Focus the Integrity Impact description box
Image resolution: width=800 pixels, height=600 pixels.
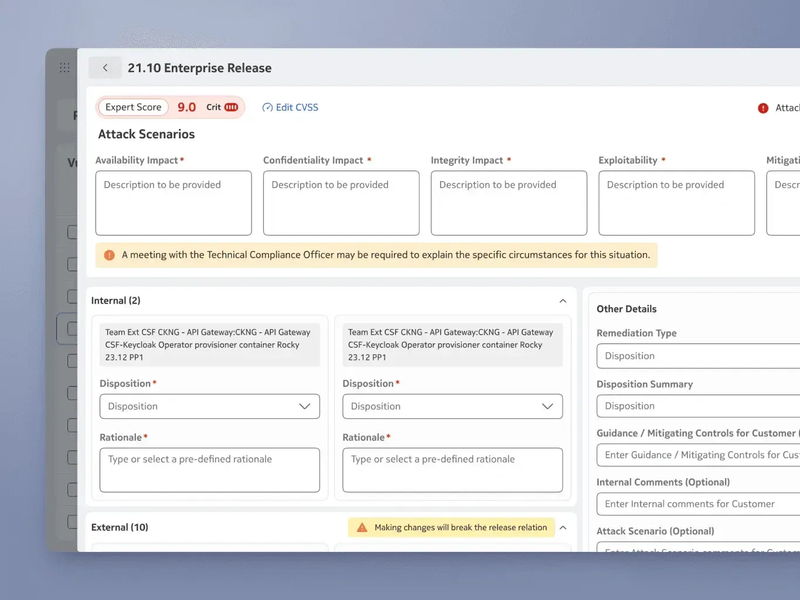509,203
